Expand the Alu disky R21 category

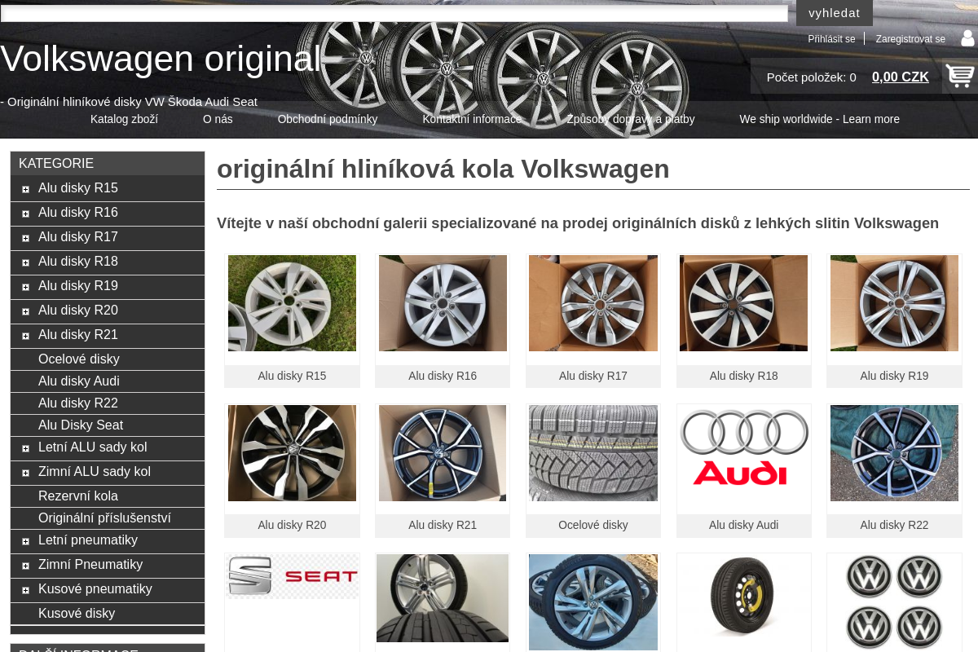coord(26,336)
